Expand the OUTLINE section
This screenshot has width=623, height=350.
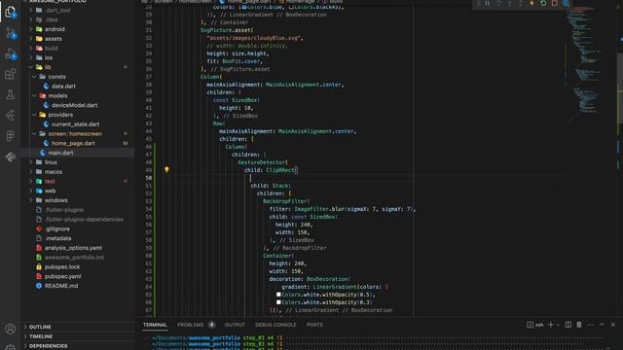tap(78, 327)
